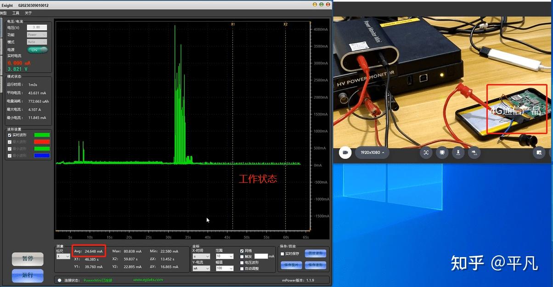Switch off the 电源 ON power toggle
The width and height of the screenshot is (553, 287).
point(37,49)
